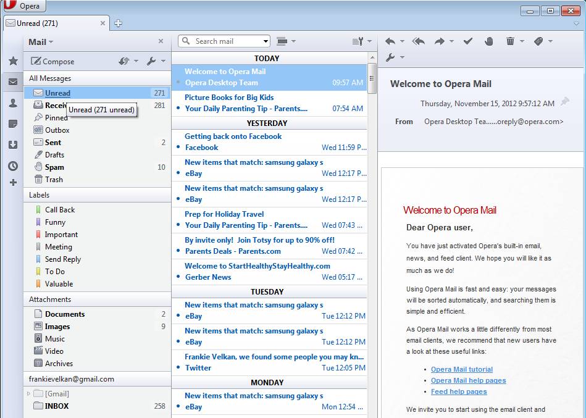Pin the Welcome message with pushpin icon

click(x=565, y=102)
